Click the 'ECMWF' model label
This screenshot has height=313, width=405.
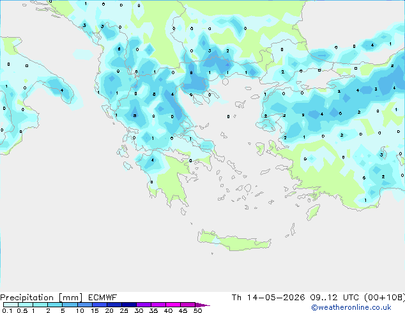[103, 298]
